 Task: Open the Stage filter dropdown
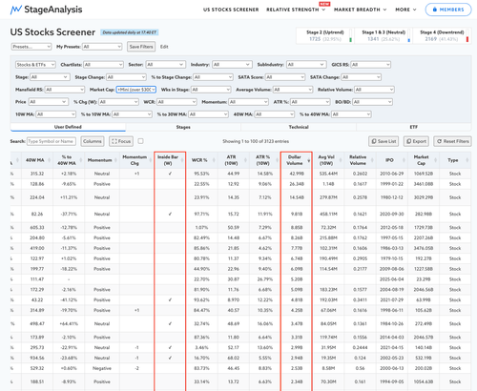[x=50, y=77]
